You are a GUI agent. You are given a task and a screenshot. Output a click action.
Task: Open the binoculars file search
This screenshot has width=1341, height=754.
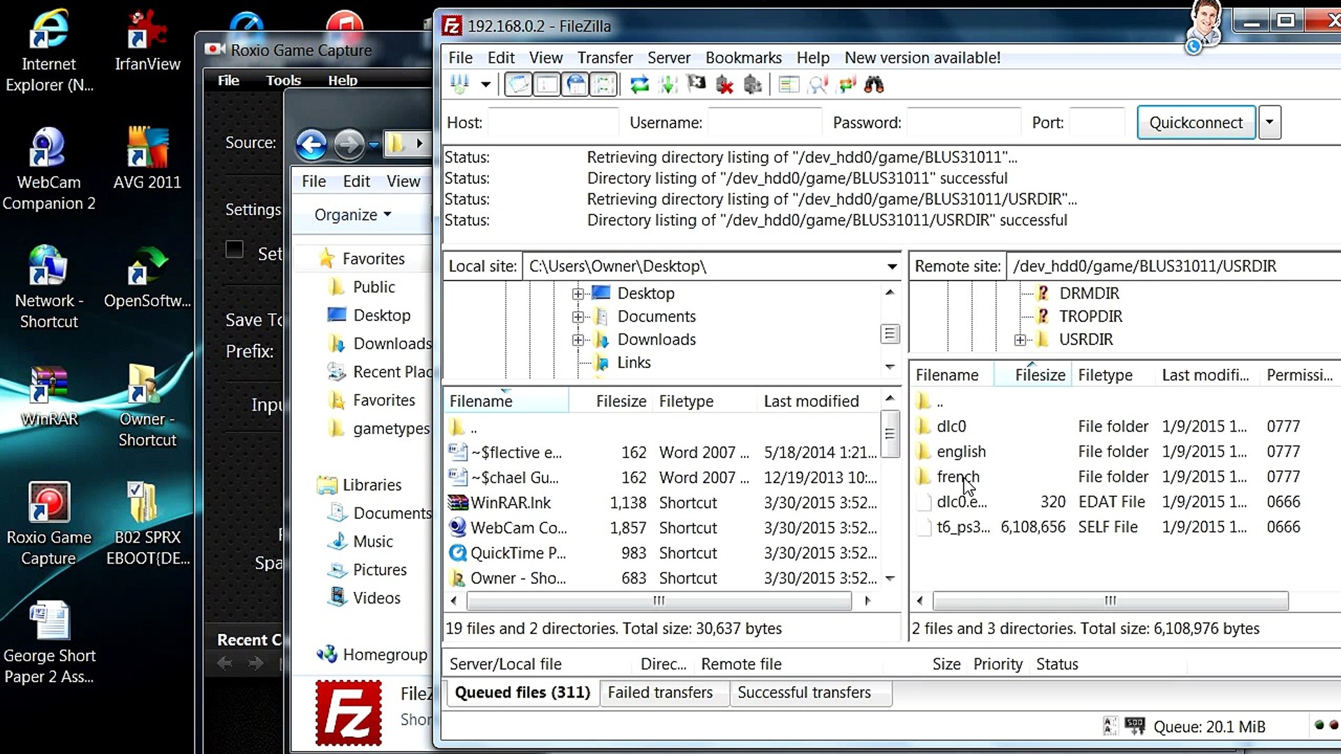874,85
